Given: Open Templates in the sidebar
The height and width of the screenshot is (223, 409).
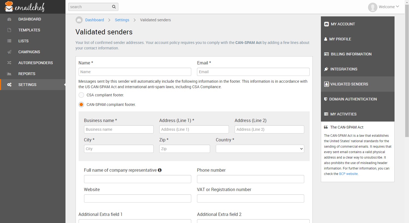Looking at the screenshot, I should coord(33,30).
